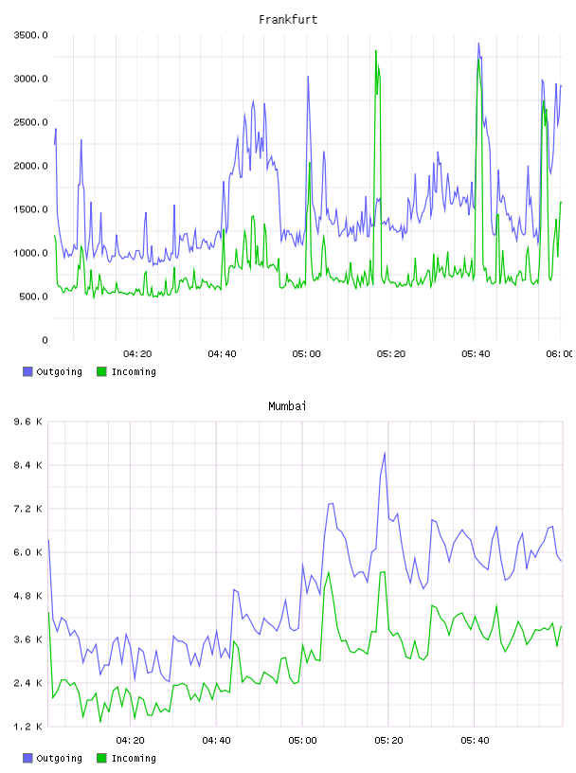This screenshot has width=576, height=773.
Task: Click the 500.0 y-axis label in Frankfurt chart
Action: coord(33,297)
